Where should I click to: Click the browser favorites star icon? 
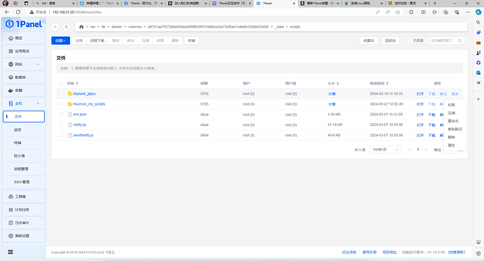(398, 12)
